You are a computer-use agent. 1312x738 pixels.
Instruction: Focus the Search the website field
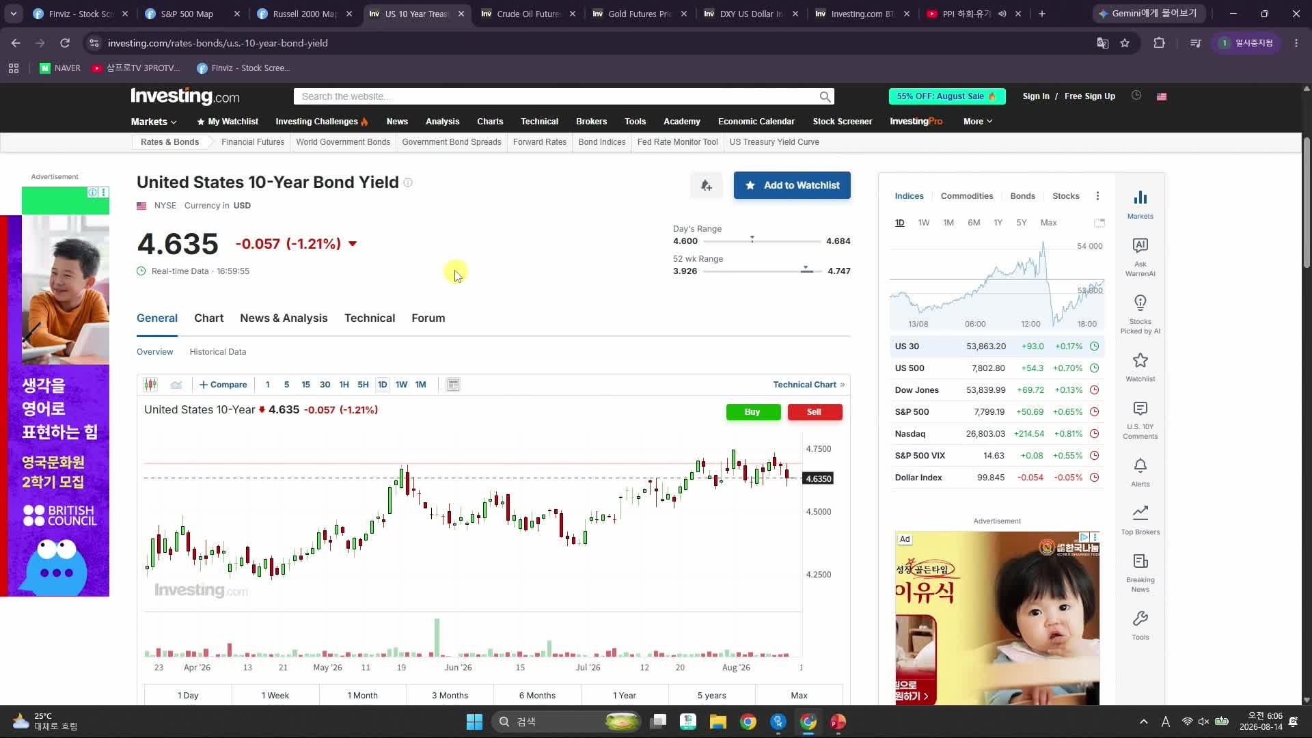coord(557,97)
